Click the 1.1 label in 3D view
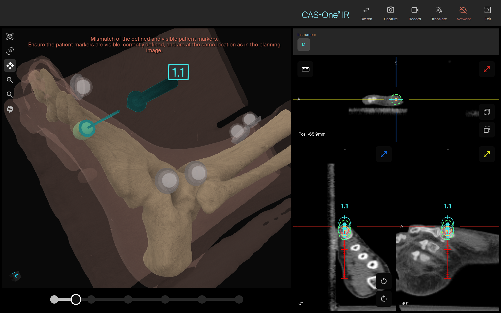The height and width of the screenshot is (313, 501). (x=178, y=72)
